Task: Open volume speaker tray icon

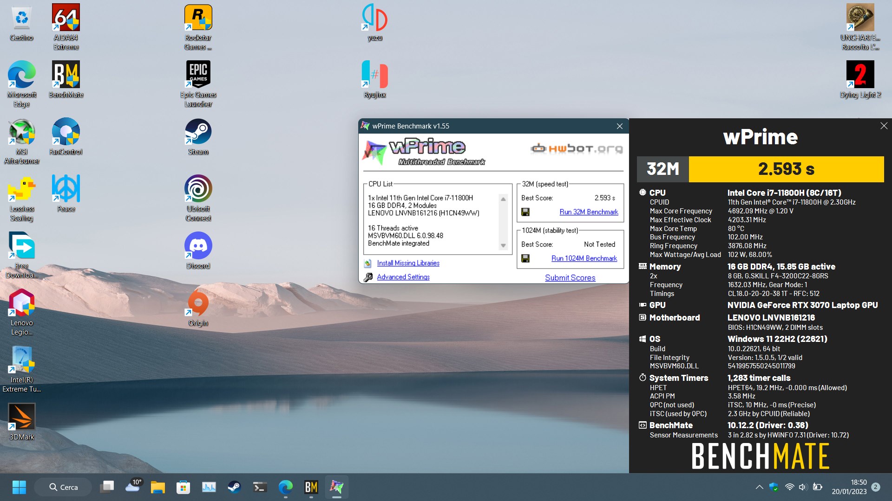Action: click(803, 487)
